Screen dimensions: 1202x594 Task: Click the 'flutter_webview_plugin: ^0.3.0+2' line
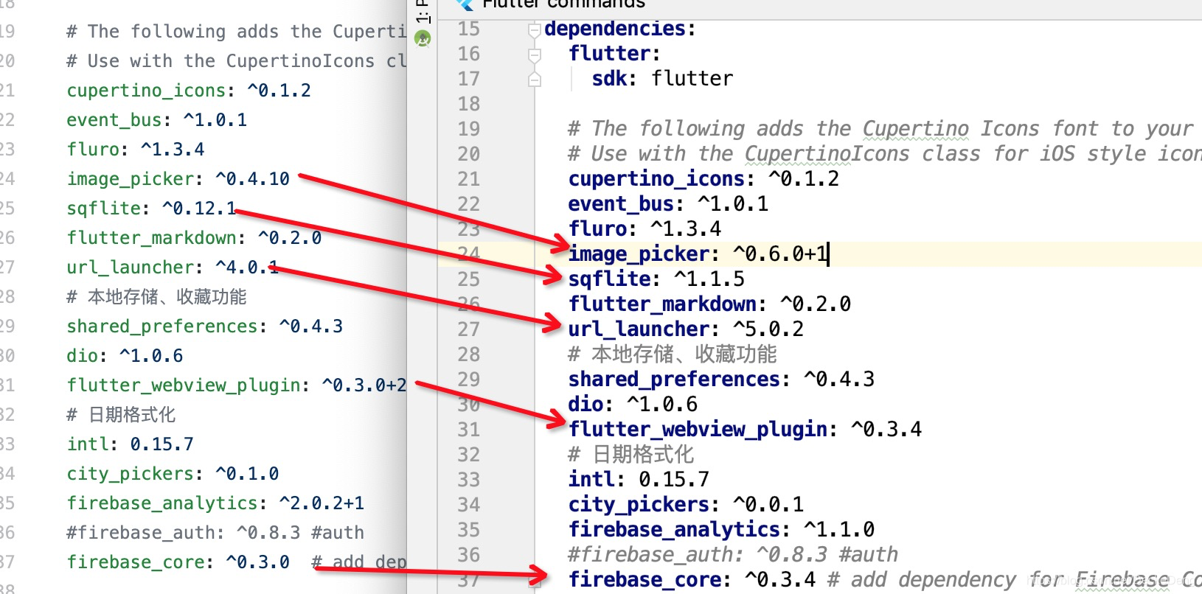pos(236,385)
